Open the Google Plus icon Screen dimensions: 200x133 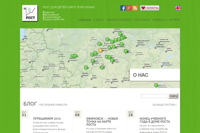click(x=129, y=8)
